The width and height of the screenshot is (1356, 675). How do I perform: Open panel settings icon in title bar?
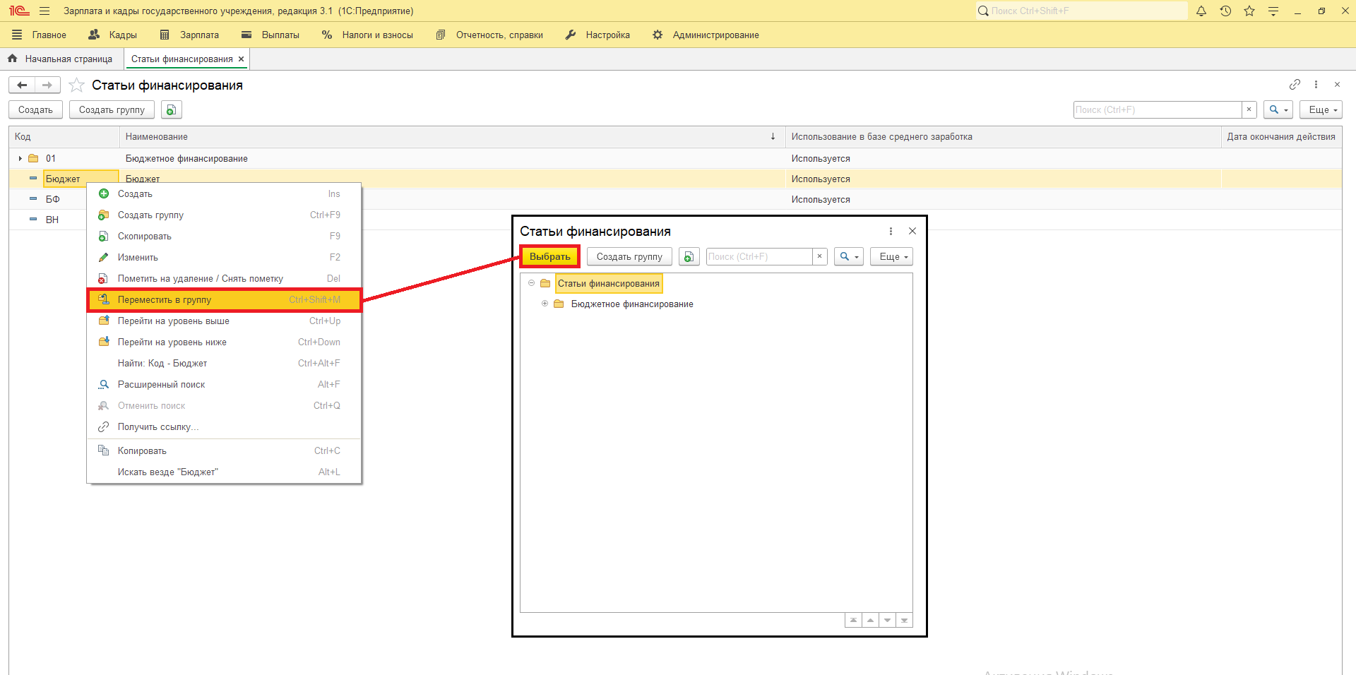(x=1273, y=11)
